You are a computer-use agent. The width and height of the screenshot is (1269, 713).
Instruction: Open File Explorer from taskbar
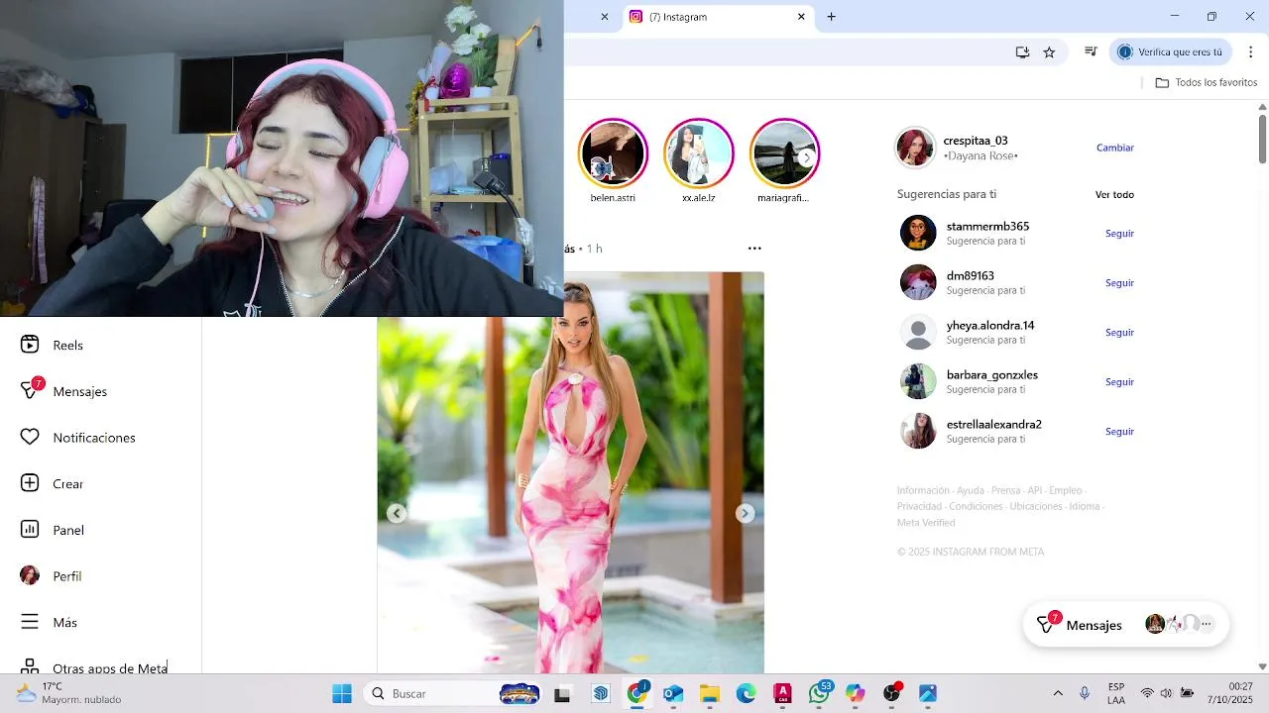710,693
